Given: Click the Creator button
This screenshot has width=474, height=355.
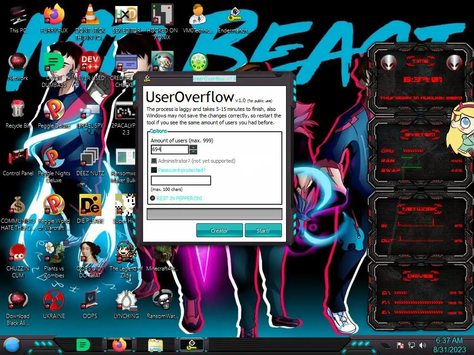Looking at the screenshot, I should (x=219, y=230).
